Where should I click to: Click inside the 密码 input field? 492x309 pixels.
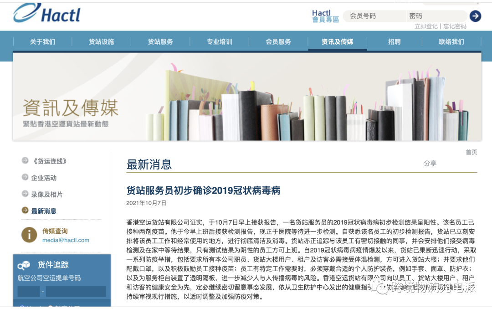(436, 16)
